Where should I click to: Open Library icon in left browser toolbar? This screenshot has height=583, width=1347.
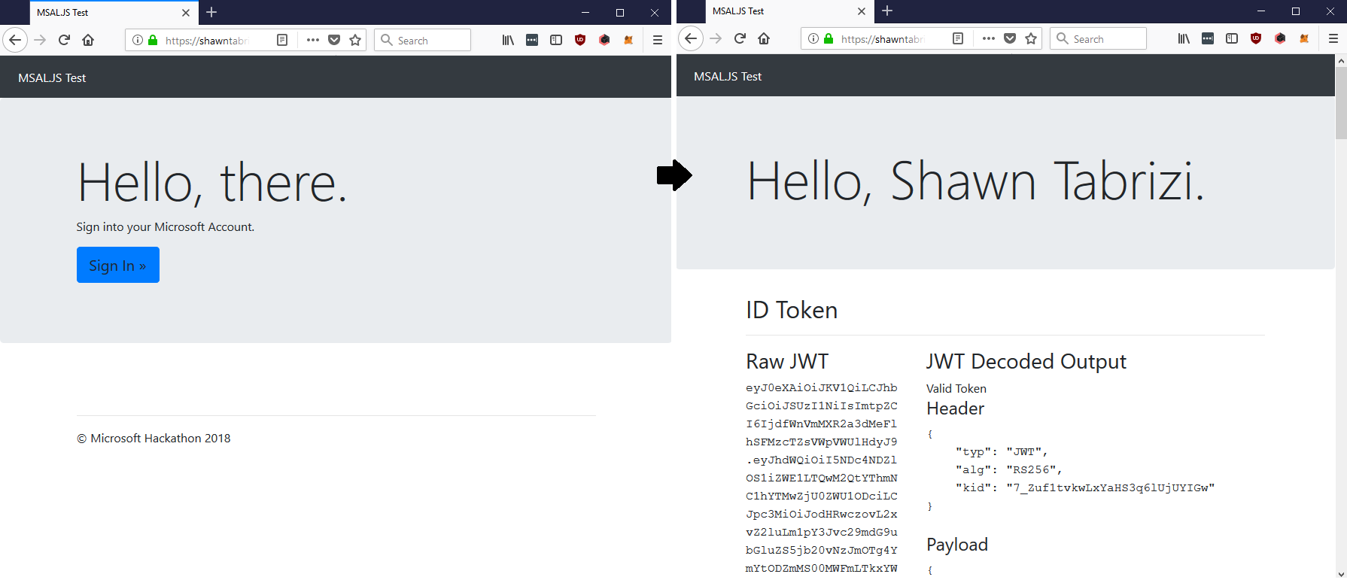[508, 40]
